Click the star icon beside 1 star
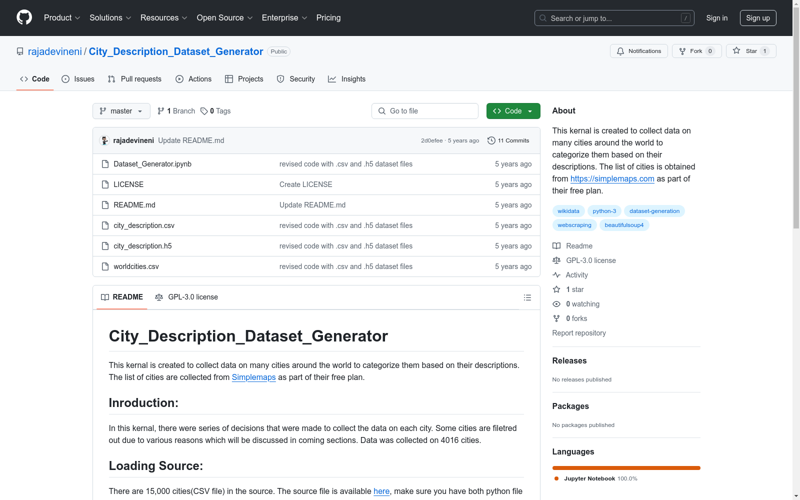The height and width of the screenshot is (500, 800). point(556,289)
